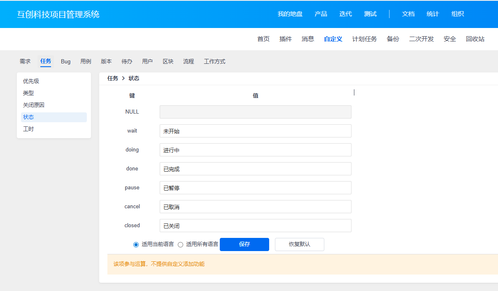Choose 关闭原因 in the sidebar list
Screen dimensions: 498x291
click(x=34, y=105)
